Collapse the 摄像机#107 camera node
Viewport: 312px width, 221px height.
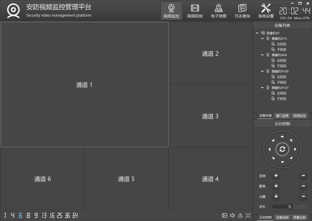click(x=262, y=88)
